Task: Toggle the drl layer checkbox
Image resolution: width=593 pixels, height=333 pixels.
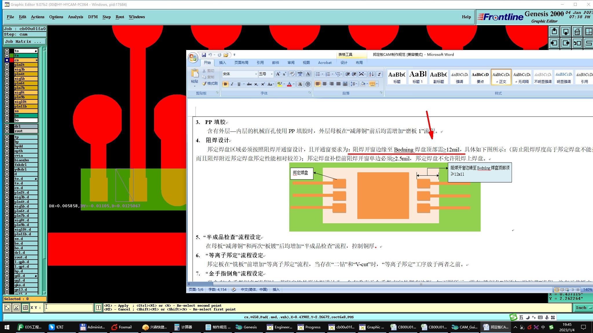Action: [x=7, y=126]
